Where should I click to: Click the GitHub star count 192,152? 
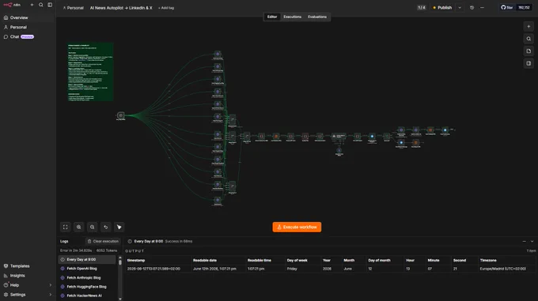[524, 8]
